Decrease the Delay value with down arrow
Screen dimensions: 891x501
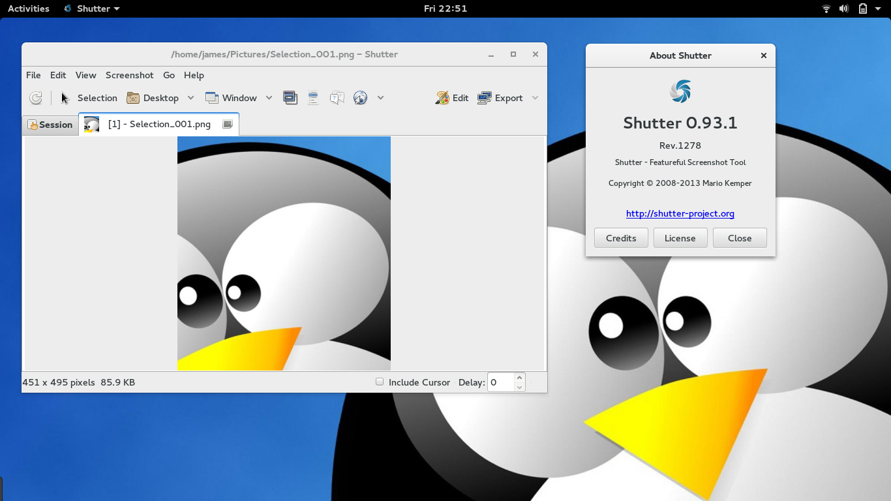[x=519, y=387]
